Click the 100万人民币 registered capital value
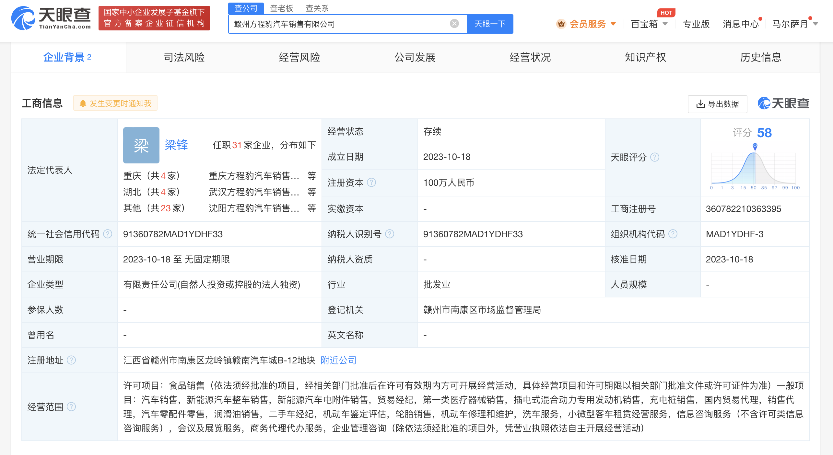833x455 pixels. (449, 183)
